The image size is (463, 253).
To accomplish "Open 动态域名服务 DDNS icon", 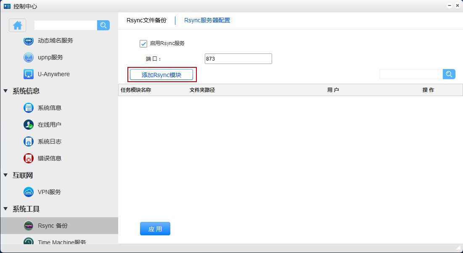I will click(x=29, y=41).
